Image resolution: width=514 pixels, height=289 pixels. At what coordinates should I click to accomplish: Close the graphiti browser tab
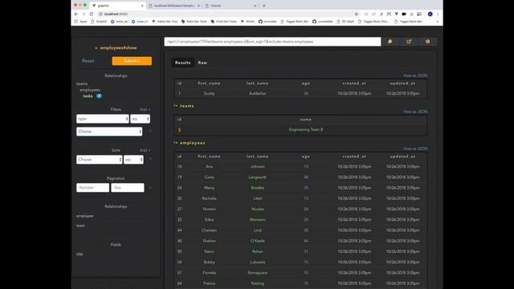[142, 6]
